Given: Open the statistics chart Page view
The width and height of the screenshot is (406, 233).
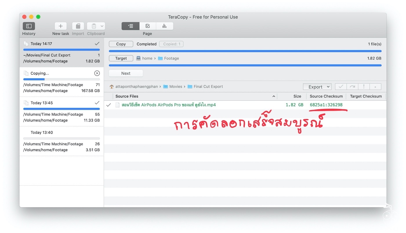Looking at the screenshot, I should pyautogui.click(x=164, y=26).
